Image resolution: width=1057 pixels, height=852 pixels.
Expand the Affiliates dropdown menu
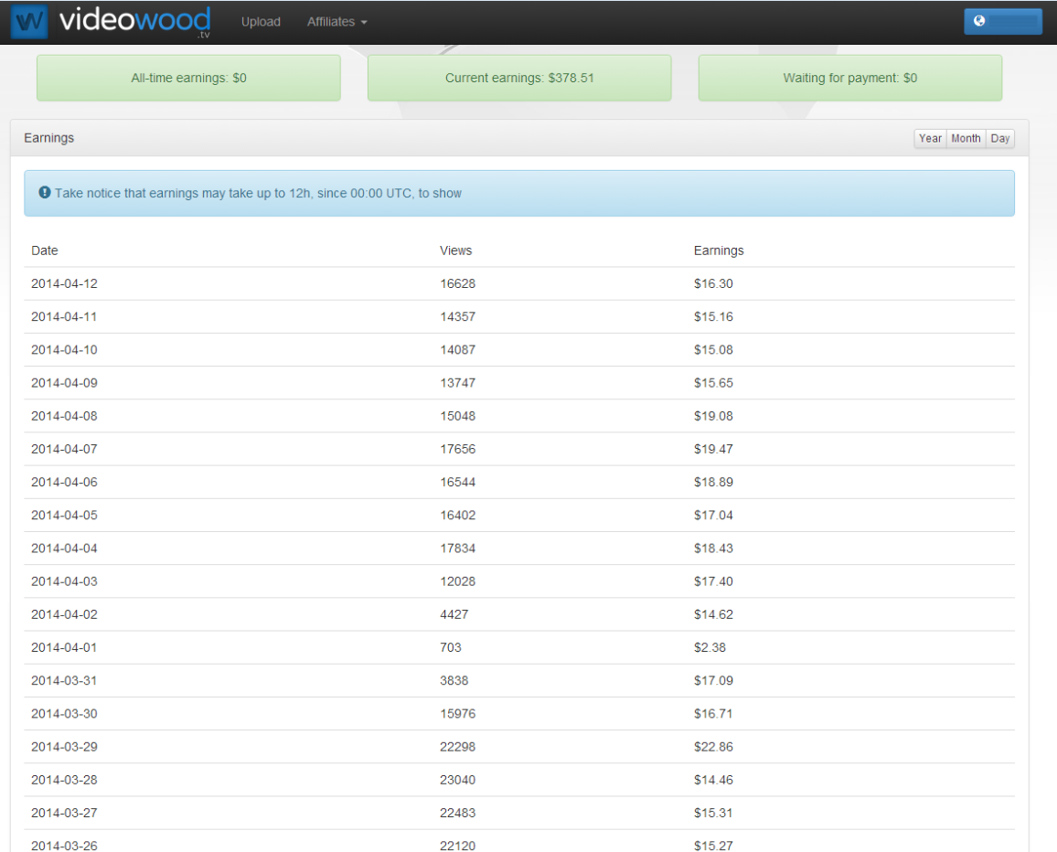(336, 22)
